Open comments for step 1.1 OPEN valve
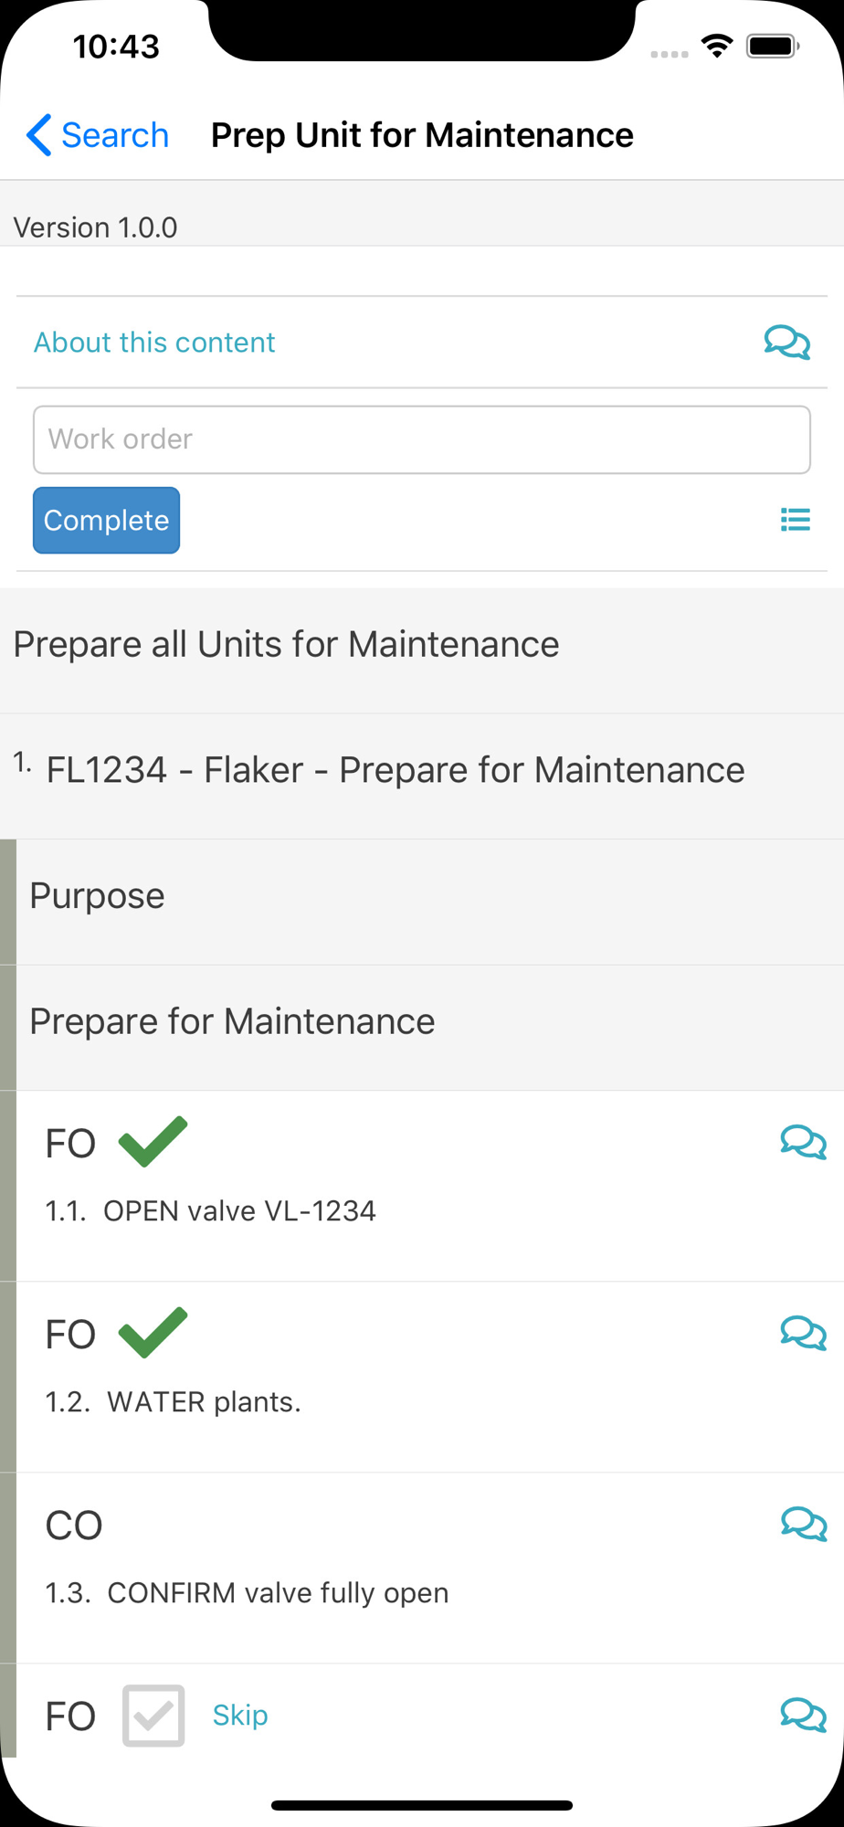The height and width of the screenshot is (1827, 844). coord(803,1142)
